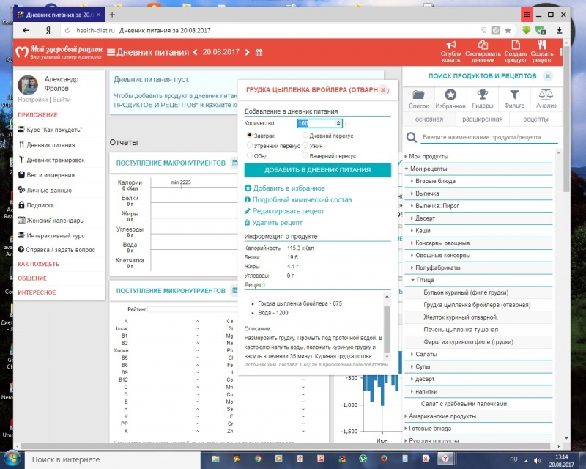Viewport: 586px width, 469px height.
Task: Open the Фильтр funnel icon
Action: [515, 95]
